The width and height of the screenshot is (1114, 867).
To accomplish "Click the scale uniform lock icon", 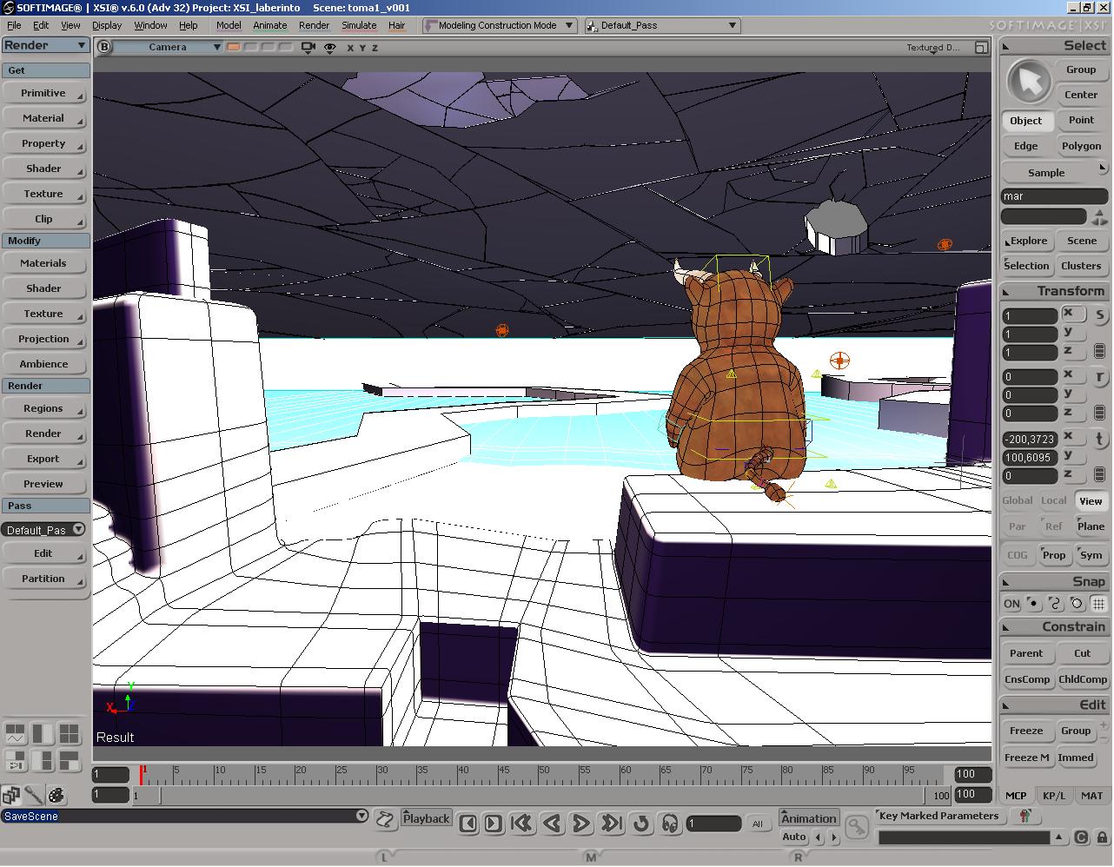I will [1099, 351].
